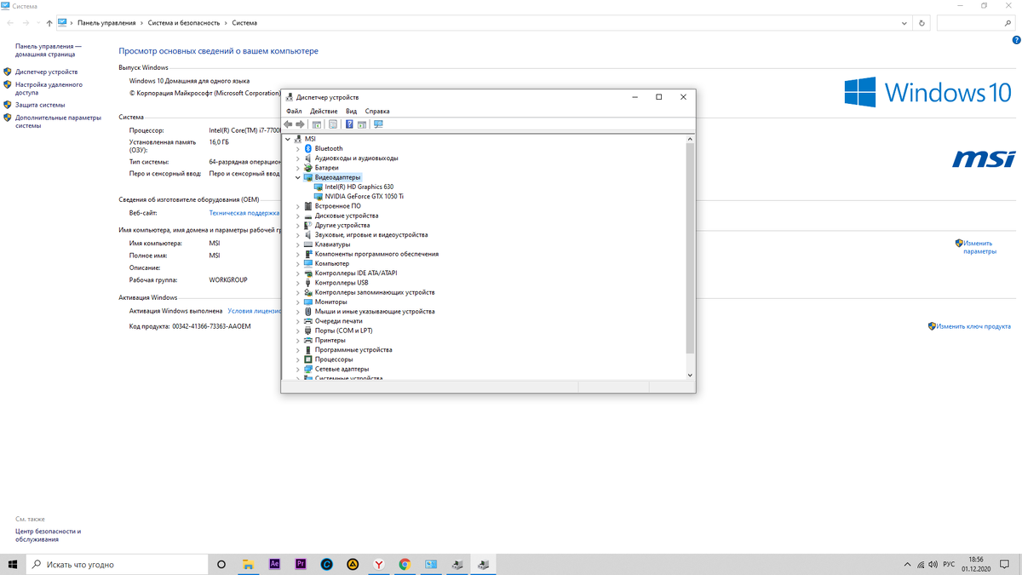Click the NVIDIA GeForce GTX 1050 Ti icon

[x=319, y=196]
